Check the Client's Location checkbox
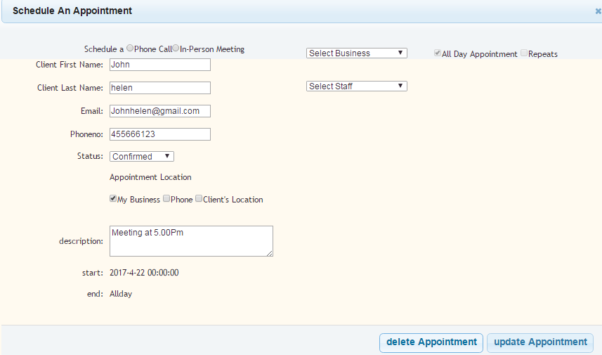Screen dimensions: 602x355 click(x=199, y=198)
